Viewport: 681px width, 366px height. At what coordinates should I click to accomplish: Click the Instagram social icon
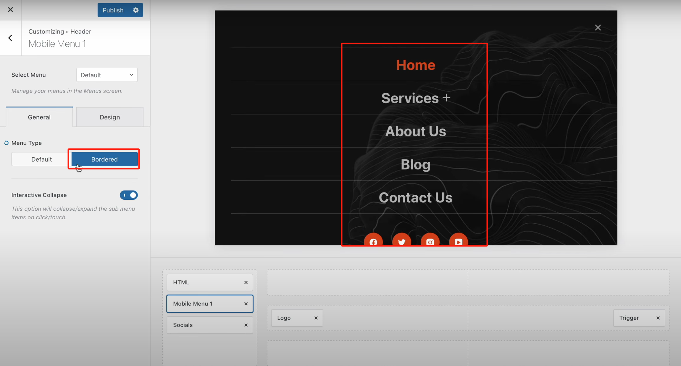[430, 241]
